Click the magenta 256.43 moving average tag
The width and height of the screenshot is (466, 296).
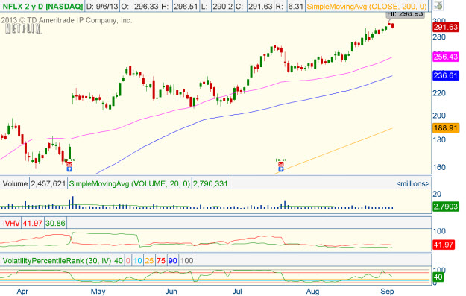coord(445,57)
